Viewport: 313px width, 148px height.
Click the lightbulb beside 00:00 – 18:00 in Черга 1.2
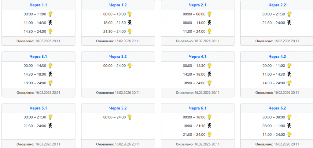pos(130,14)
